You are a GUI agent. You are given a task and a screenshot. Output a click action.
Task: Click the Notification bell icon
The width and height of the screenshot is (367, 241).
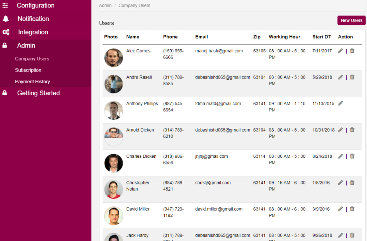5,19
